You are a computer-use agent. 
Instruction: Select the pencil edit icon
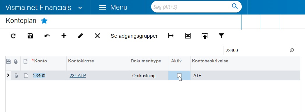click(80, 36)
